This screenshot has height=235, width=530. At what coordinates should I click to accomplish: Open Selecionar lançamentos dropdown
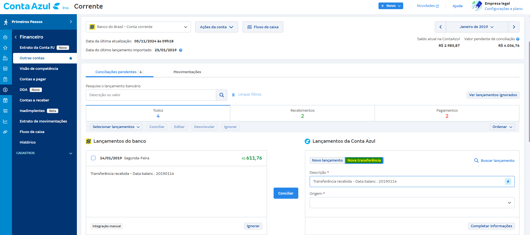(116, 127)
